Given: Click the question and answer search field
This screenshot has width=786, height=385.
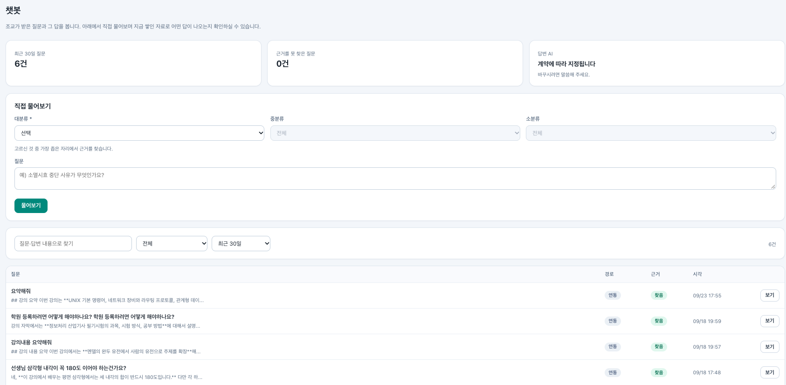Looking at the screenshot, I should 73,243.
